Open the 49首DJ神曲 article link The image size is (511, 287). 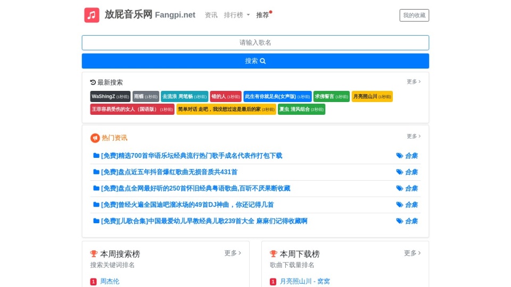pyautogui.click(x=187, y=205)
